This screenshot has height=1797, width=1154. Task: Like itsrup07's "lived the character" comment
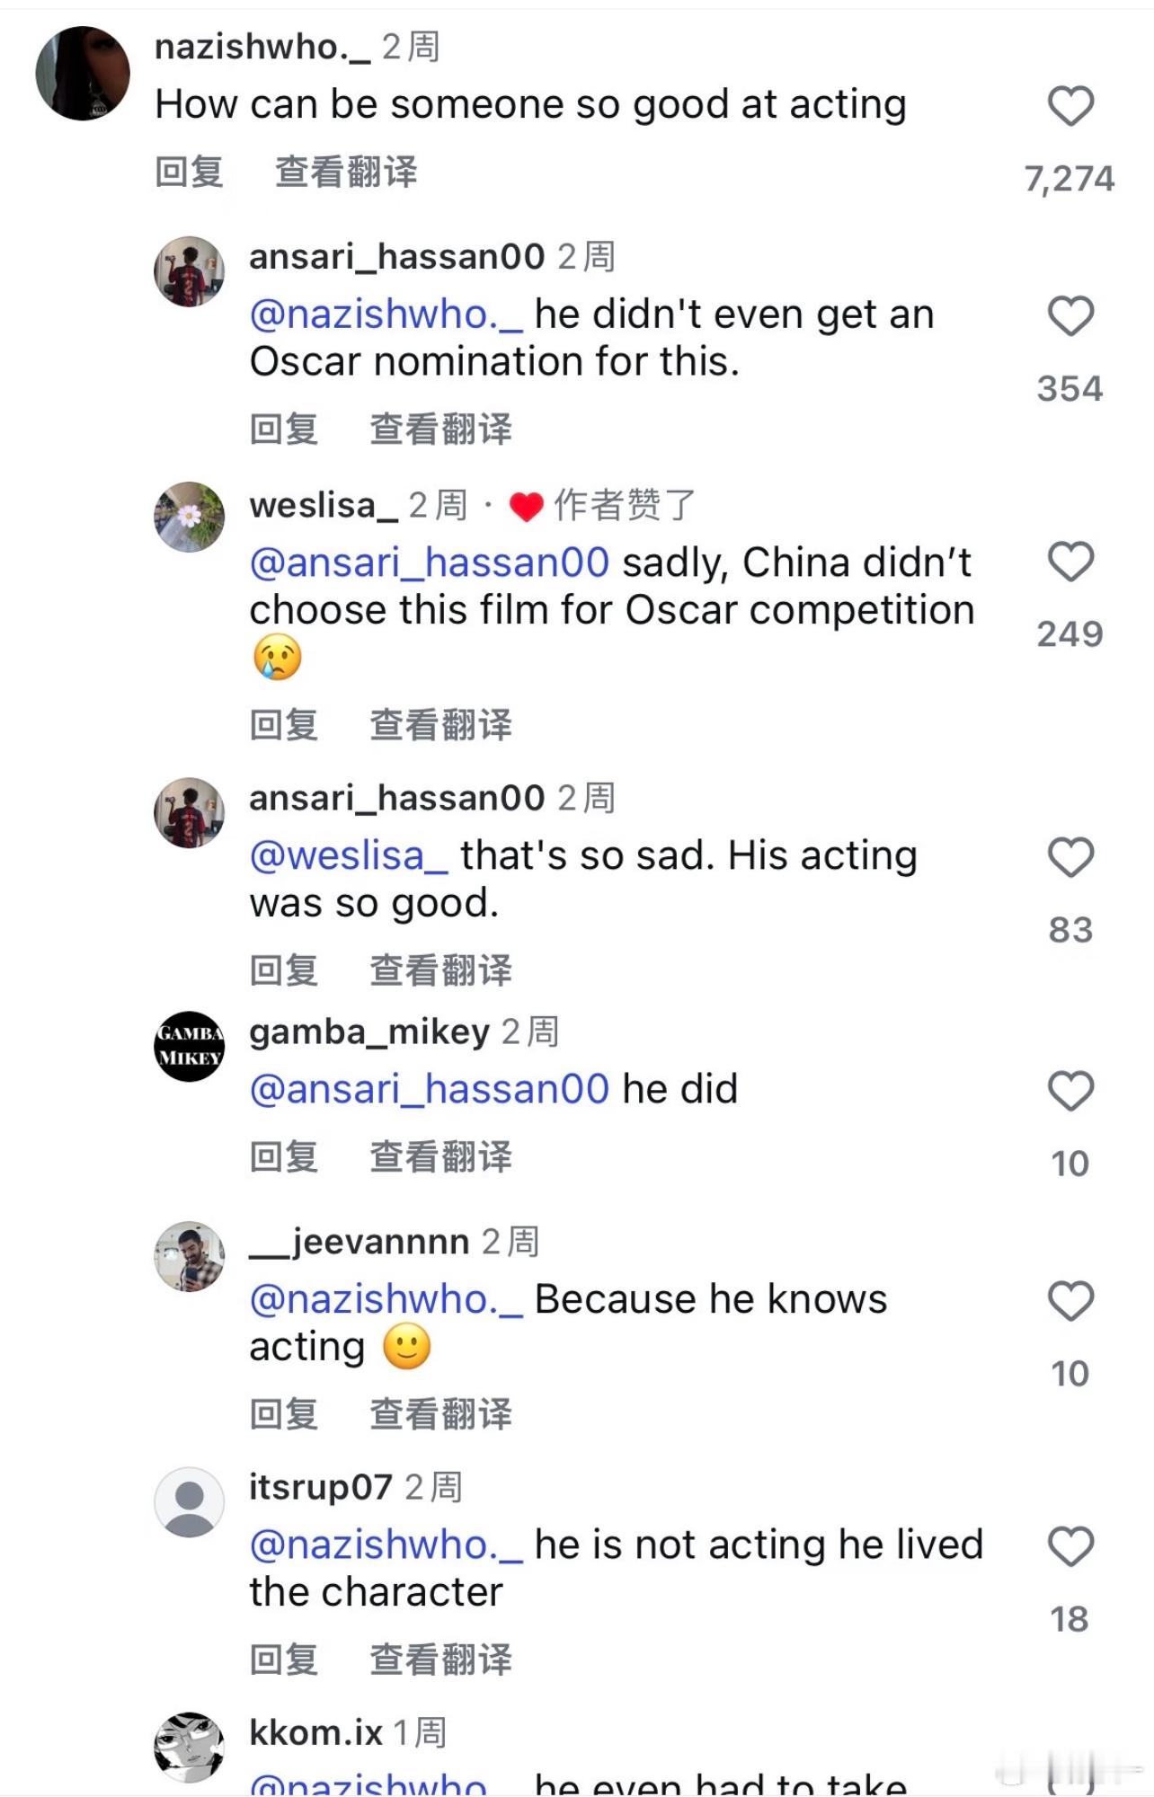point(1070,1546)
